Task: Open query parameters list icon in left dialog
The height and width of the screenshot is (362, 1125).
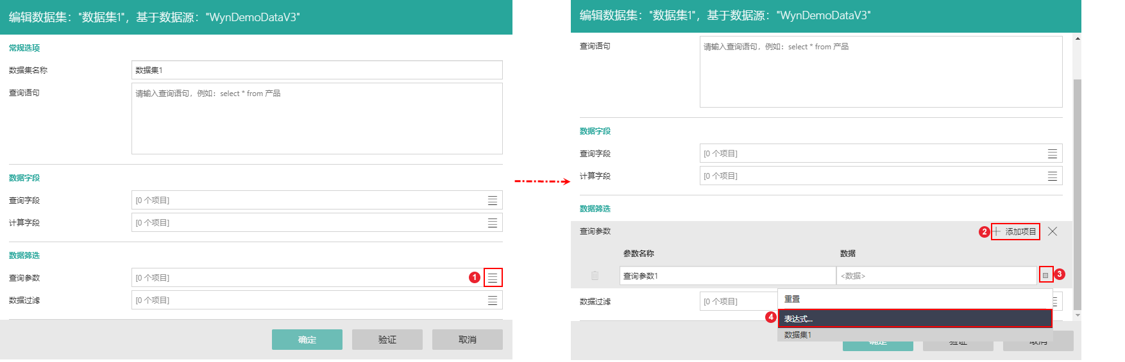Action: click(493, 277)
